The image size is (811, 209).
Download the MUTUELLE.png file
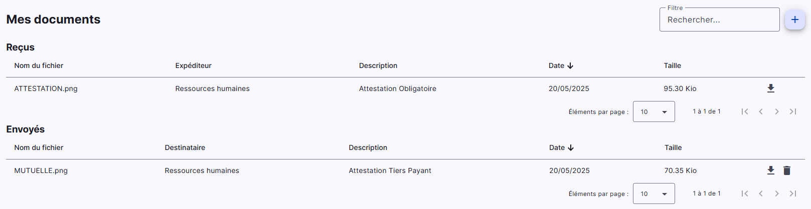tap(771, 170)
